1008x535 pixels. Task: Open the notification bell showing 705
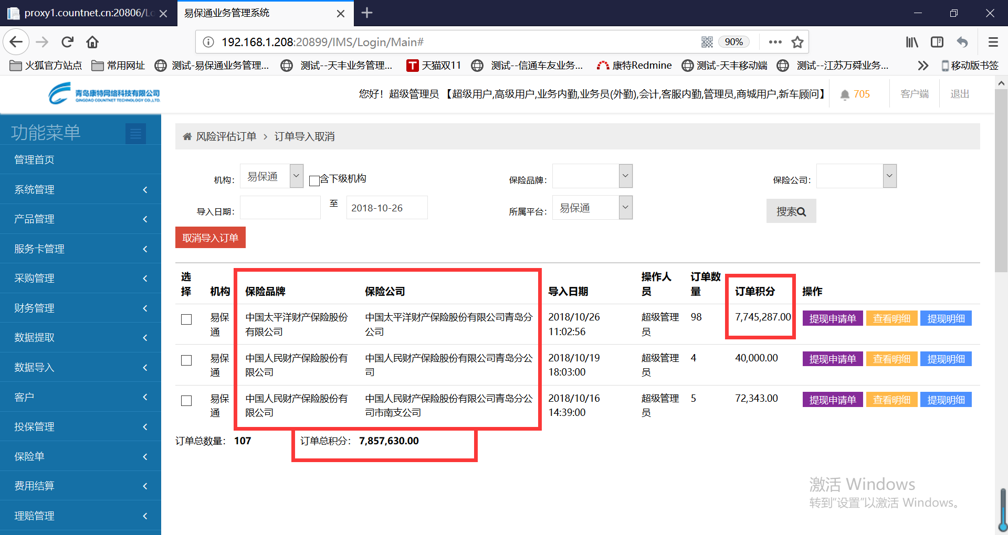coord(855,94)
